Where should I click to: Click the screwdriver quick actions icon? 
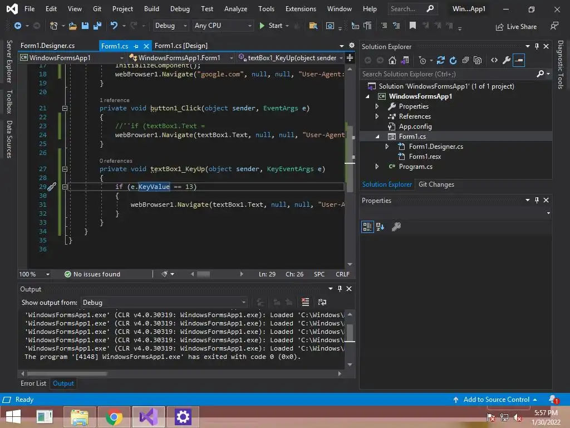[x=52, y=187]
